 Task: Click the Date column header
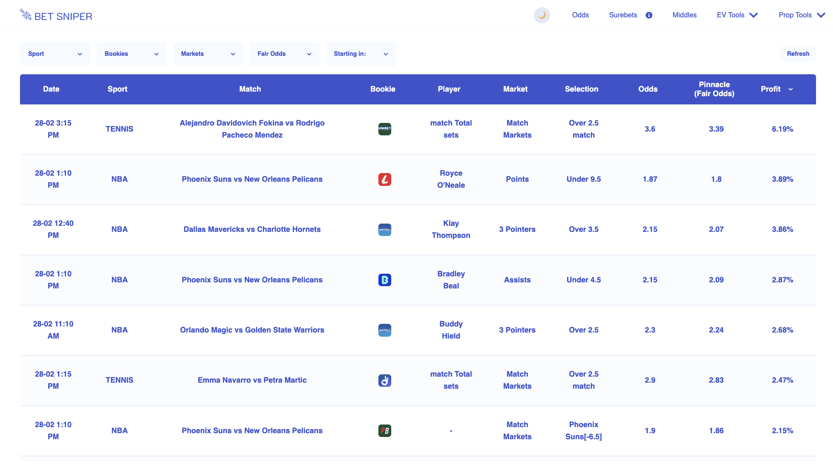pyautogui.click(x=51, y=89)
